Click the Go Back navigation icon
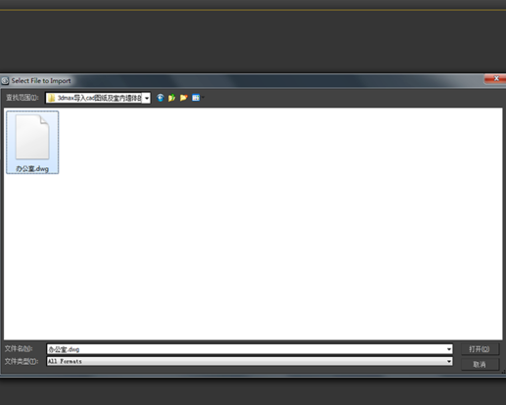 pyautogui.click(x=161, y=98)
